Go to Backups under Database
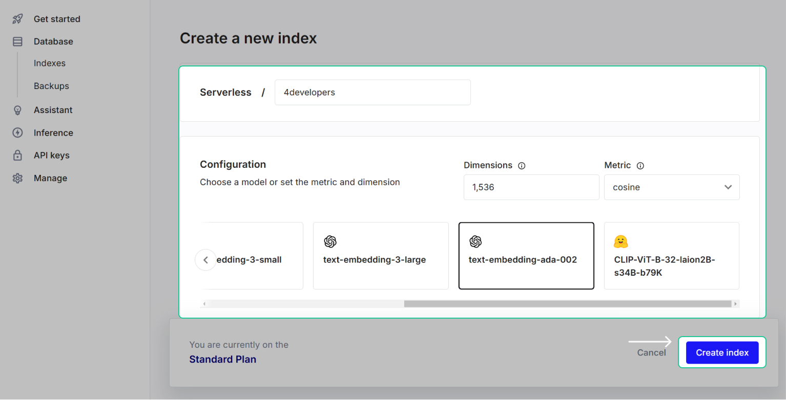 click(x=51, y=86)
